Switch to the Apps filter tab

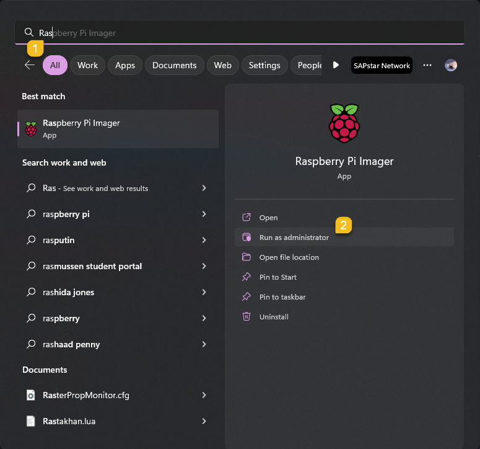(125, 65)
